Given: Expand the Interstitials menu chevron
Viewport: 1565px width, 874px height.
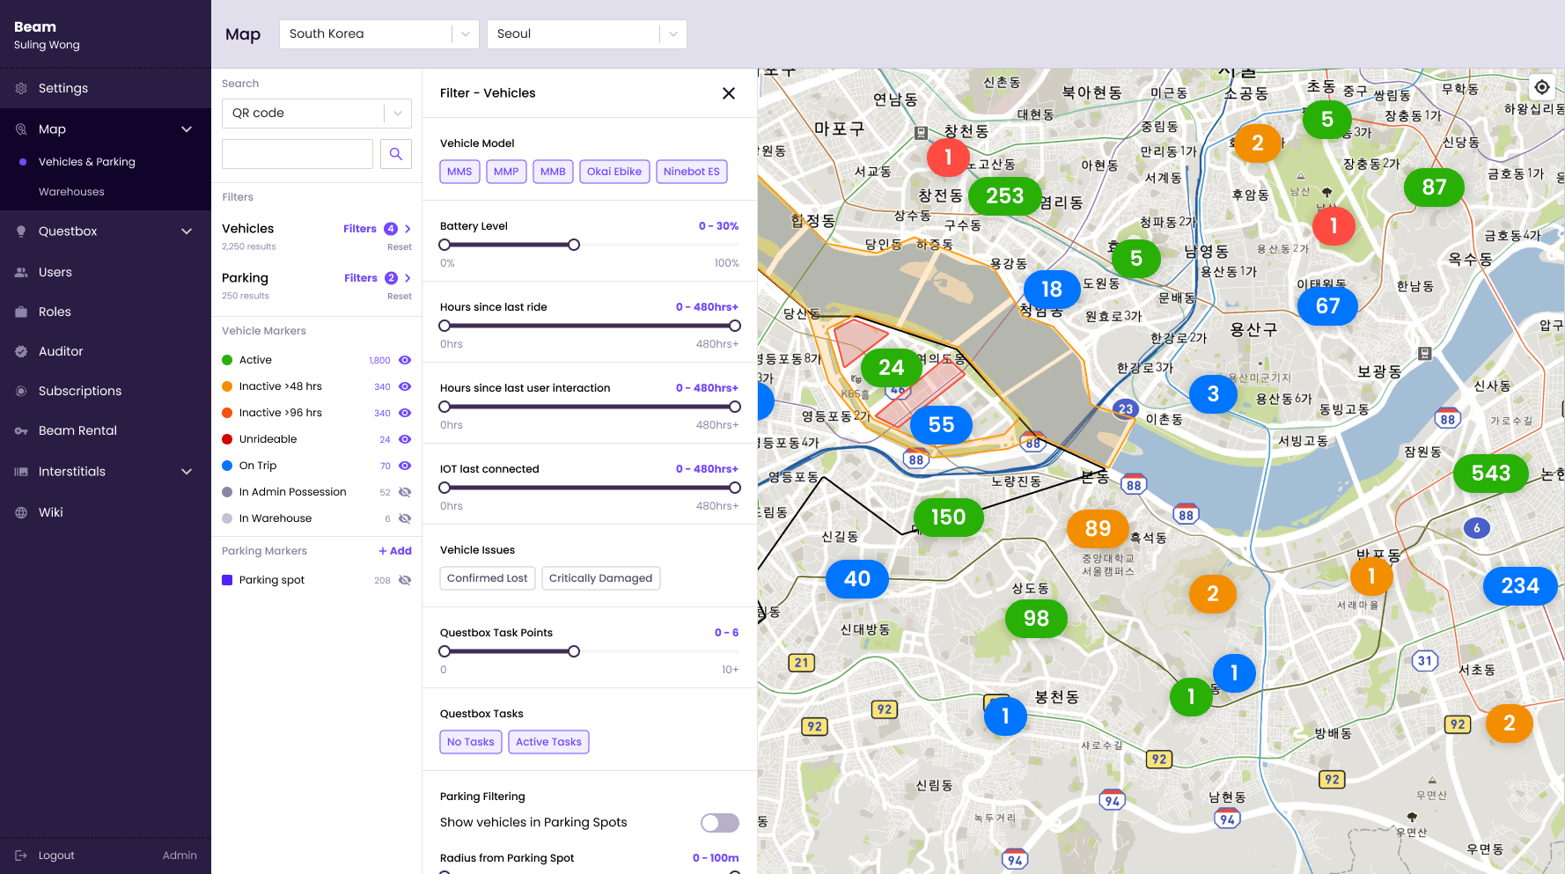Looking at the screenshot, I should coord(187,472).
